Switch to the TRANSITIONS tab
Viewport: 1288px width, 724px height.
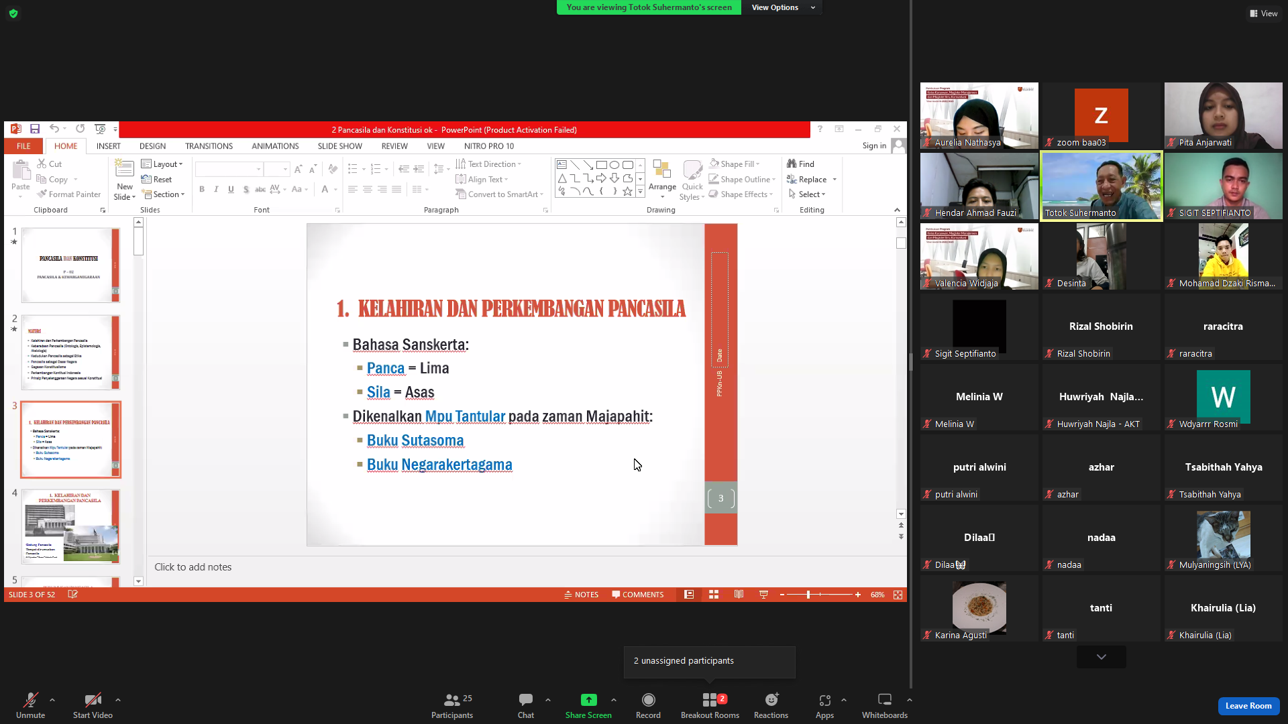tap(209, 146)
